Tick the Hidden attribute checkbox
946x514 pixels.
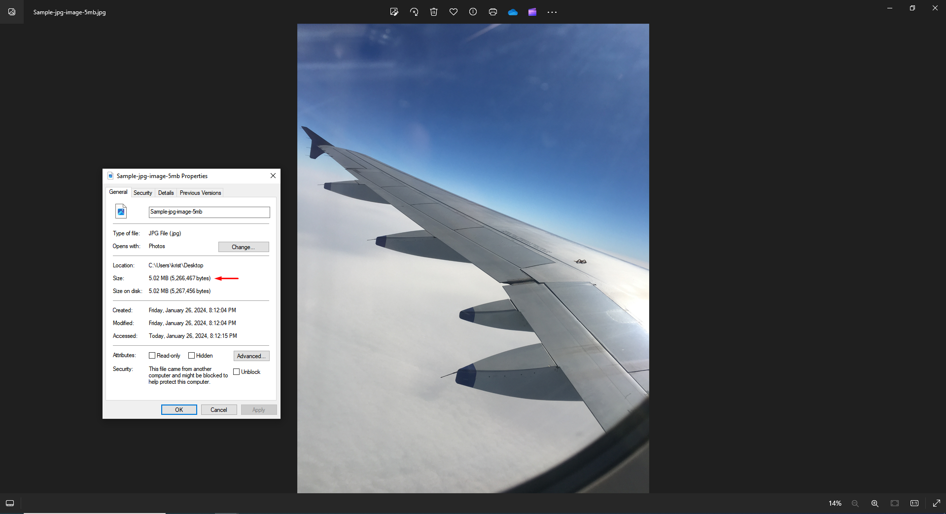click(x=192, y=356)
